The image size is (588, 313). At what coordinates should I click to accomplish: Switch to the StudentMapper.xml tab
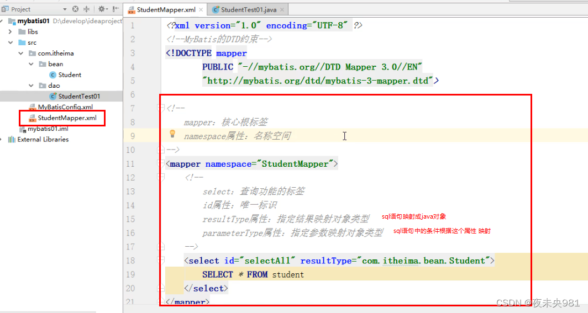tap(166, 10)
